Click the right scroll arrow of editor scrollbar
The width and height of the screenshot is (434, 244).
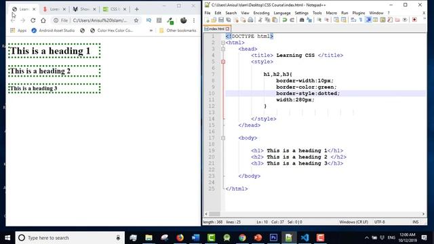click(x=423, y=214)
